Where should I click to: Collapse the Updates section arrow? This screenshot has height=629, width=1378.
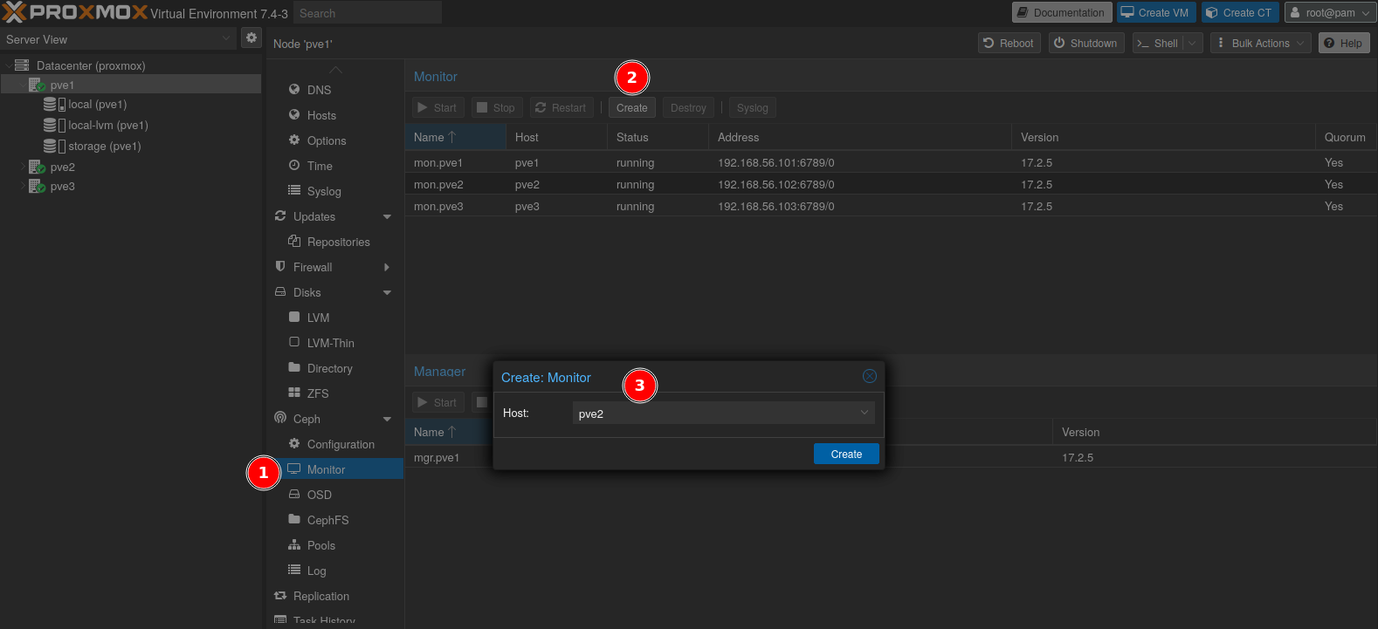tap(387, 216)
